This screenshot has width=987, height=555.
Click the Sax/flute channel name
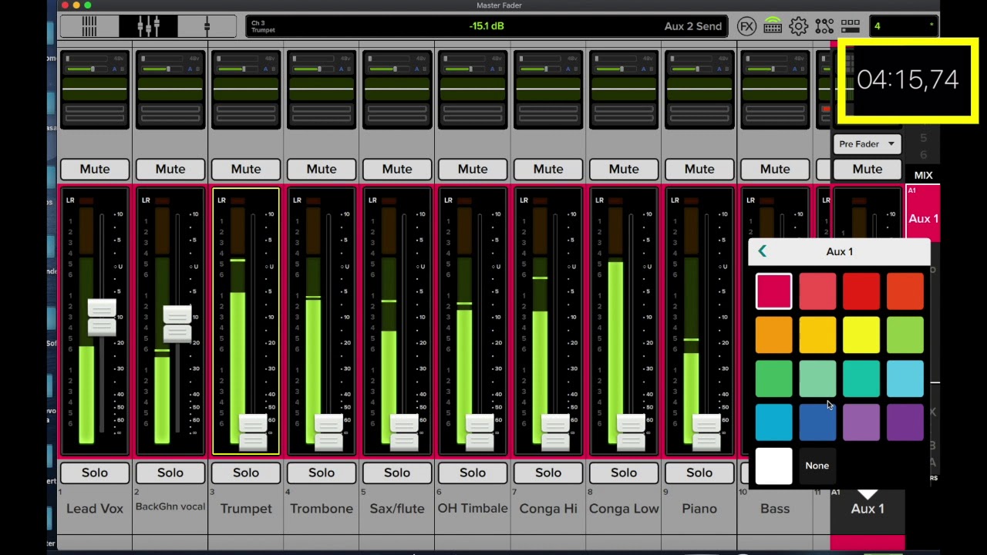pos(397,509)
